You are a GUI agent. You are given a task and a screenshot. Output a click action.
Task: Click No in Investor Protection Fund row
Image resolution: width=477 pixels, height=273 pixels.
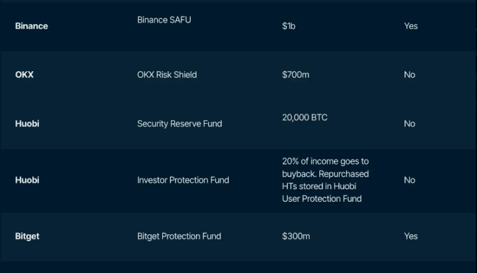(x=410, y=180)
